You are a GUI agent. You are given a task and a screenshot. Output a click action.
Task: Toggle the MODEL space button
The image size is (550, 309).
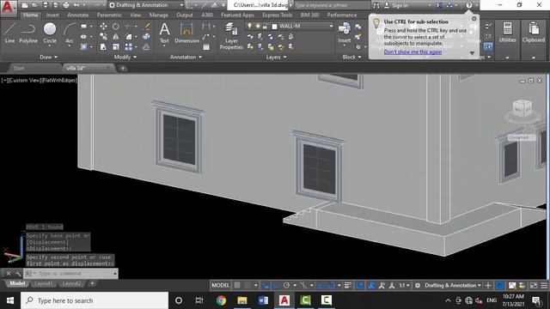pos(220,286)
